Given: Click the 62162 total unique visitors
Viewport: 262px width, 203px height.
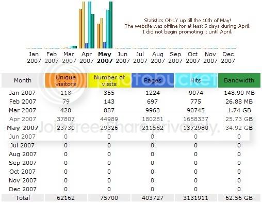Looking at the screenshot, I should (x=66, y=198).
